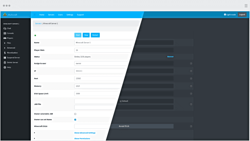
Task: Click the Start server button
Action: pyautogui.click(x=78, y=35)
